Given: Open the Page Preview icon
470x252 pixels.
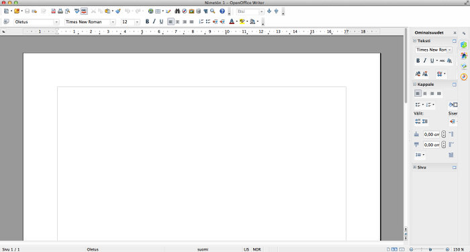Looking at the screenshot, I should pos(67,11).
